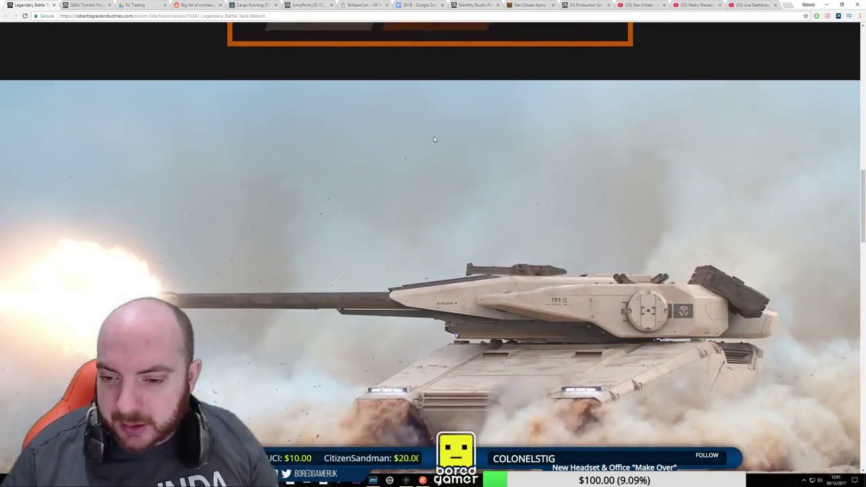
Task: Switch to the Monthly Studio Report tab
Action: pyautogui.click(x=475, y=5)
